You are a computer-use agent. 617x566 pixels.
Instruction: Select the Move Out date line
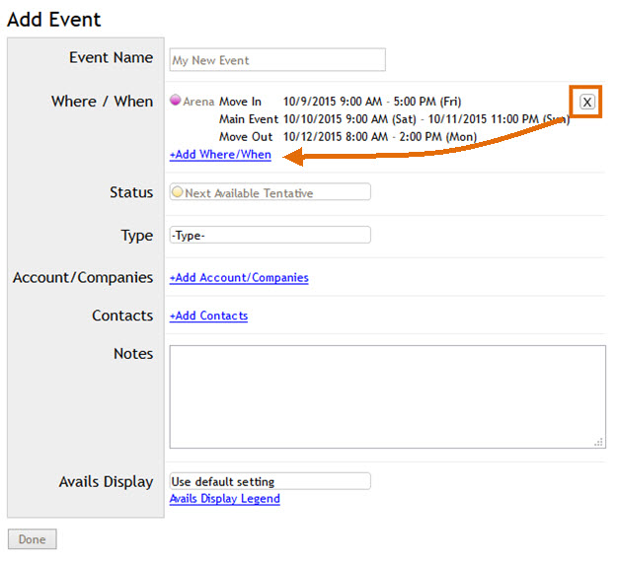point(347,137)
